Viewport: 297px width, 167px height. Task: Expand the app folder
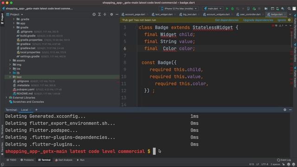[13, 23]
